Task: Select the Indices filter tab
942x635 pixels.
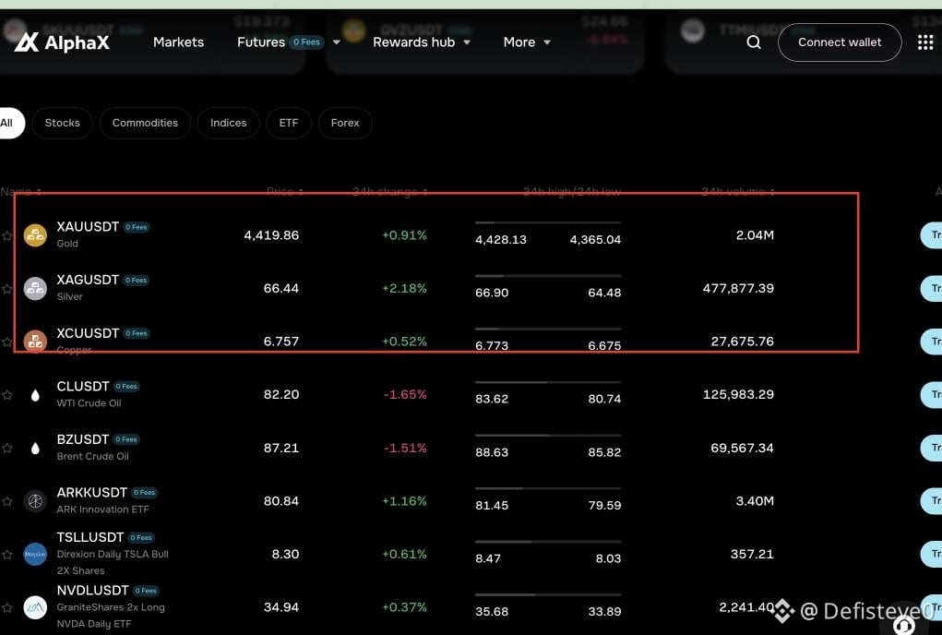Action: click(x=228, y=123)
